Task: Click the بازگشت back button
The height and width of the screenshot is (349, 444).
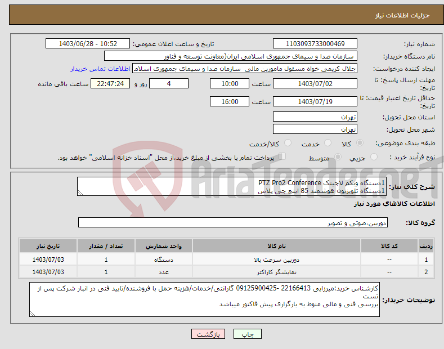Action: coord(208,334)
